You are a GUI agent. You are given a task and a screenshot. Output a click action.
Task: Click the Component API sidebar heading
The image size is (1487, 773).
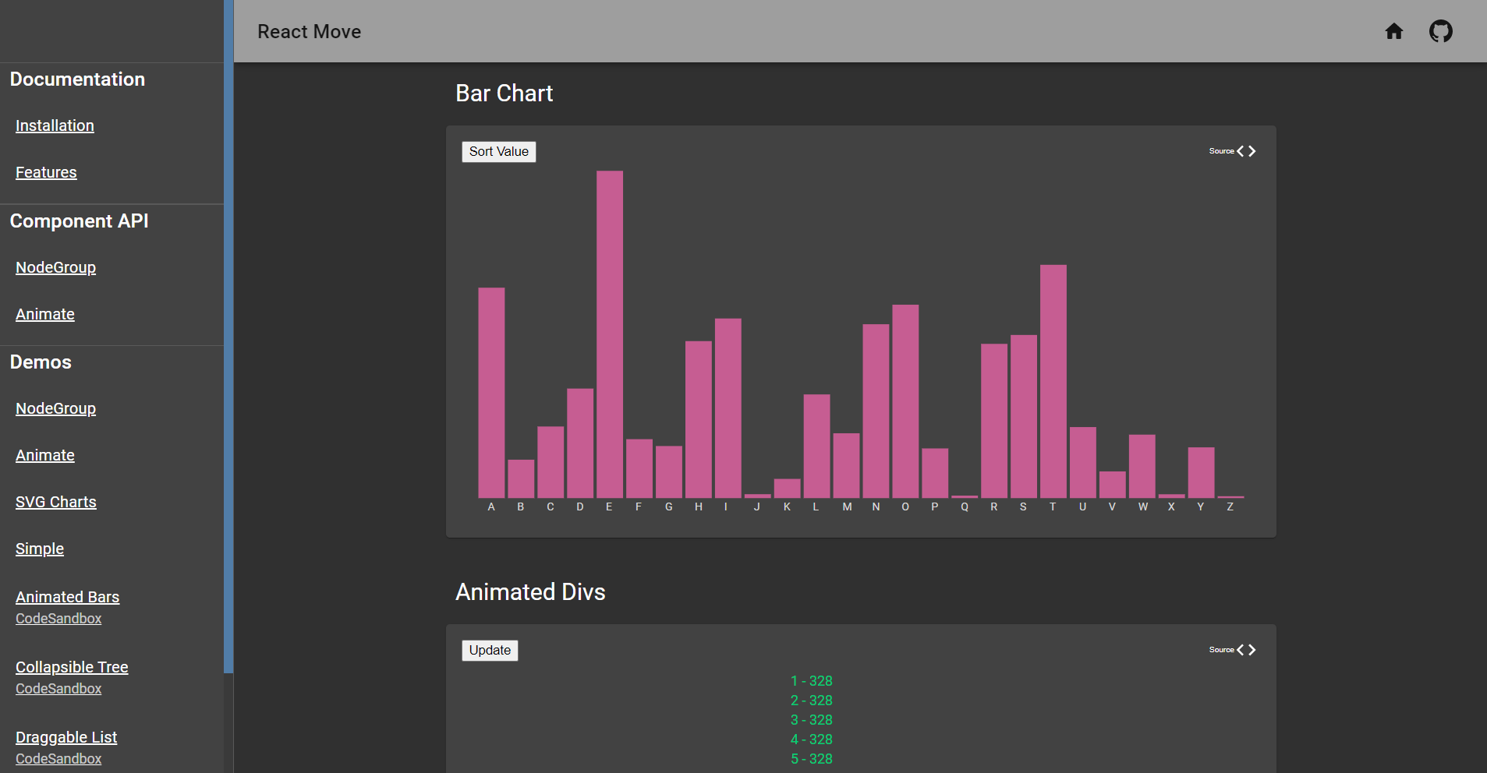79,221
